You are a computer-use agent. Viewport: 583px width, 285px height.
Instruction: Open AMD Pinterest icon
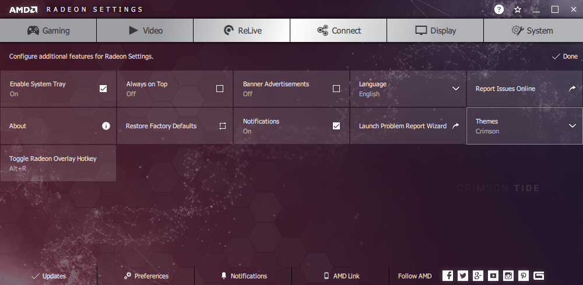click(524, 276)
